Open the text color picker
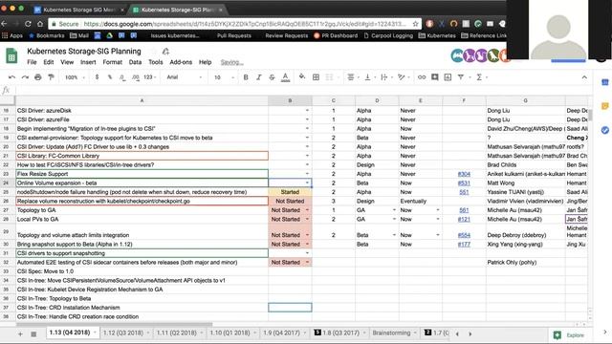612x344 pixels. tap(285, 77)
